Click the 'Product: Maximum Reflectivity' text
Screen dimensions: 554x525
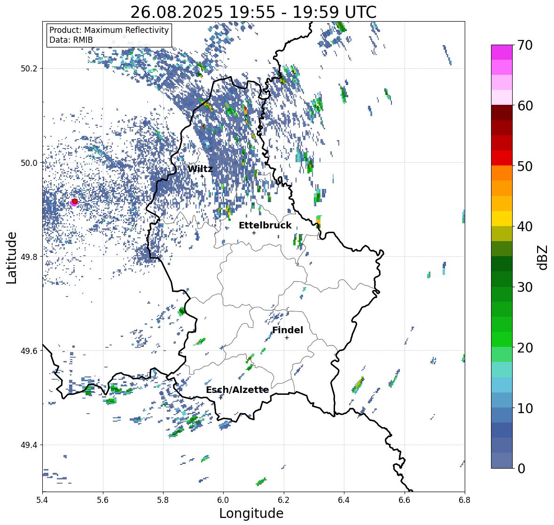point(109,30)
